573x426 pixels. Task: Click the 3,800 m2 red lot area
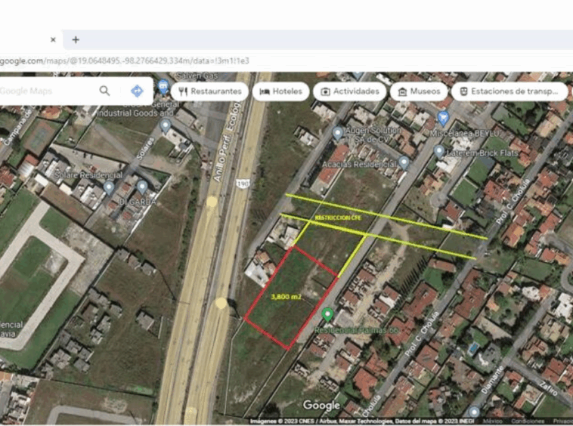287,298
